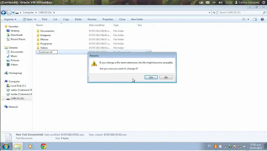
Task: Click the Refresh button by the address bar
Action: coord(214,12)
